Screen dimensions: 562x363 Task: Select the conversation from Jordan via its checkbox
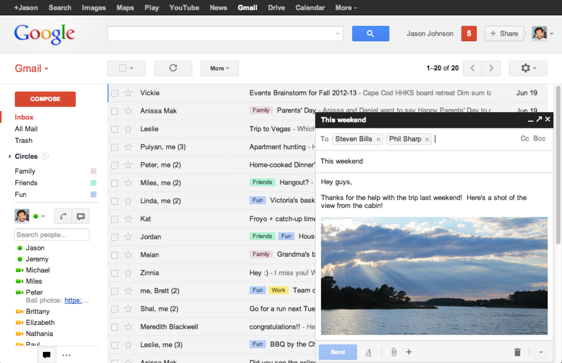click(115, 237)
